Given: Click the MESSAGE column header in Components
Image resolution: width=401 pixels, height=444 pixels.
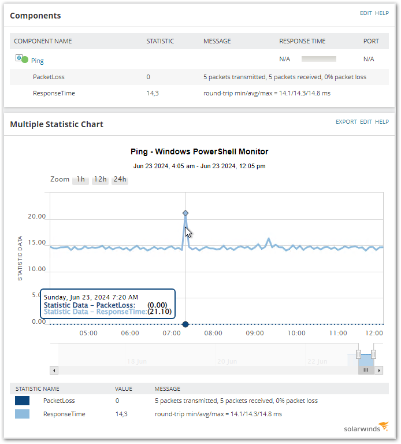Looking at the screenshot, I should coord(217,41).
